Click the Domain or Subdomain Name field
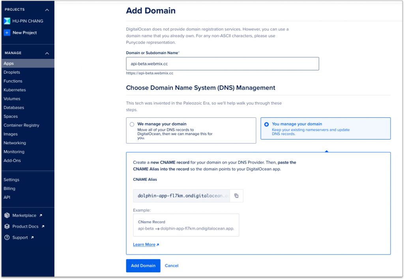Image resolution: width=404 pixels, height=279 pixels. pos(223,64)
